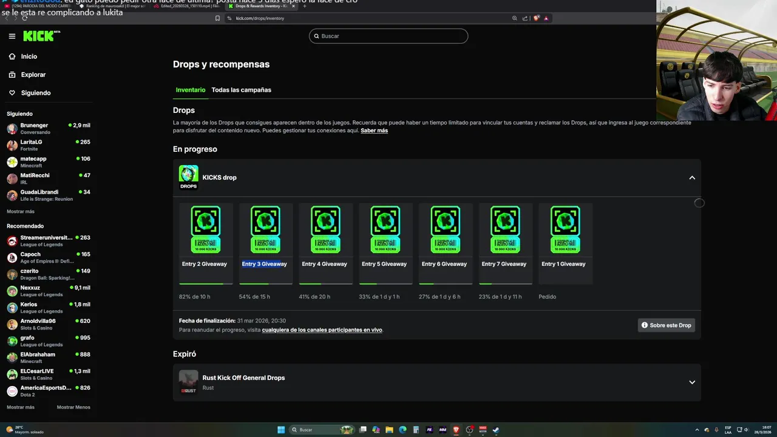Open Kerios's recommended channel avatar
Image resolution: width=777 pixels, height=437 pixels.
12,308
